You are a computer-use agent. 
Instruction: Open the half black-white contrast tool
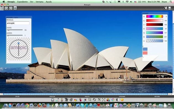(117, 100)
